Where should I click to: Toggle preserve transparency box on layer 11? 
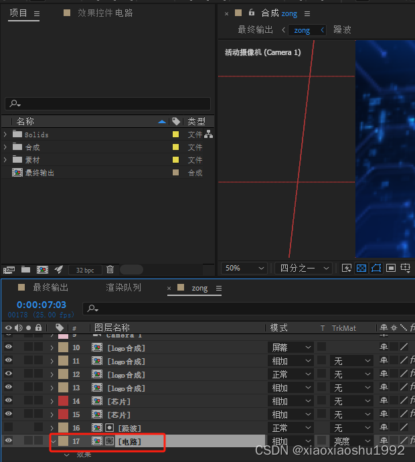click(322, 360)
